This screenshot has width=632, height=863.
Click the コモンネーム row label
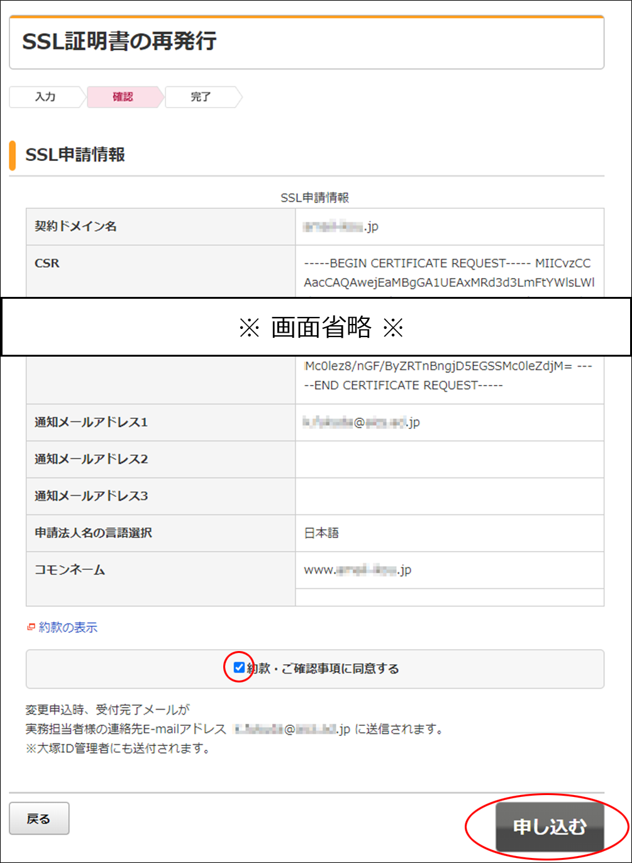click(70, 571)
